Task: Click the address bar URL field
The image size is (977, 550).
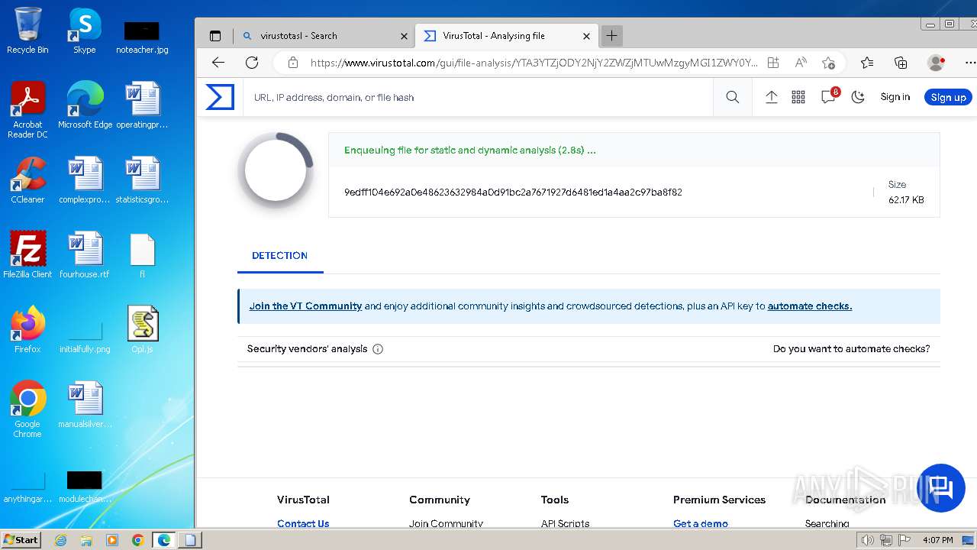Action: pyautogui.click(x=534, y=63)
